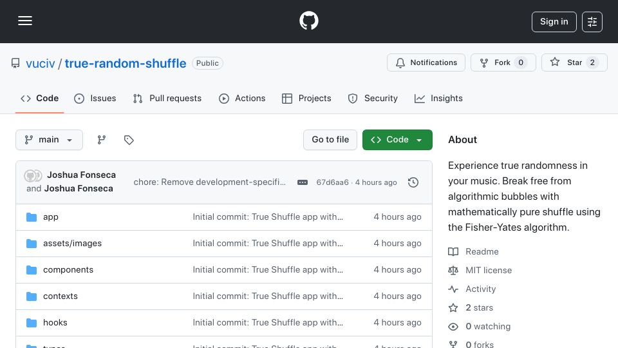
Task: Switch to the Issues tab
Action: pos(95,98)
